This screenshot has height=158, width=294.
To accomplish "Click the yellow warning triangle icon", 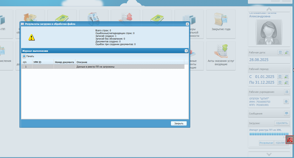I will [x=32, y=37].
